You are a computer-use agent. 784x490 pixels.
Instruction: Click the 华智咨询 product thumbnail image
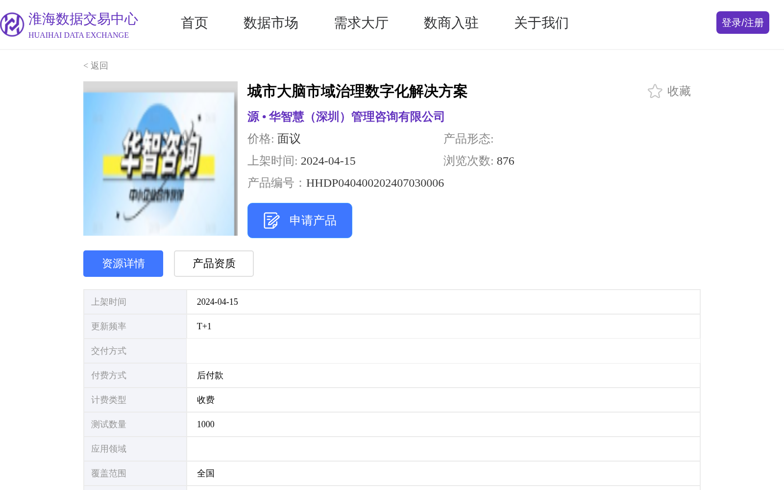pos(160,158)
